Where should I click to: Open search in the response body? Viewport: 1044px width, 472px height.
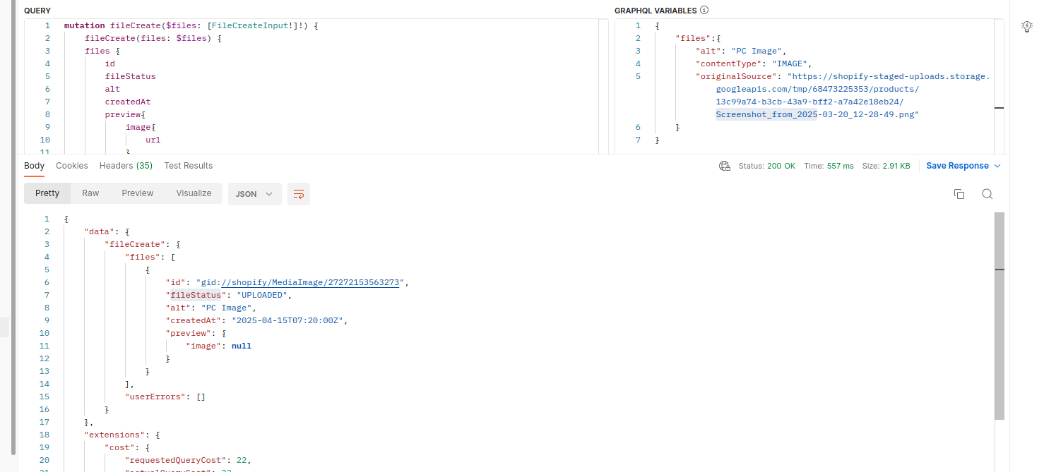pyautogui.click(x=987, y=194)
